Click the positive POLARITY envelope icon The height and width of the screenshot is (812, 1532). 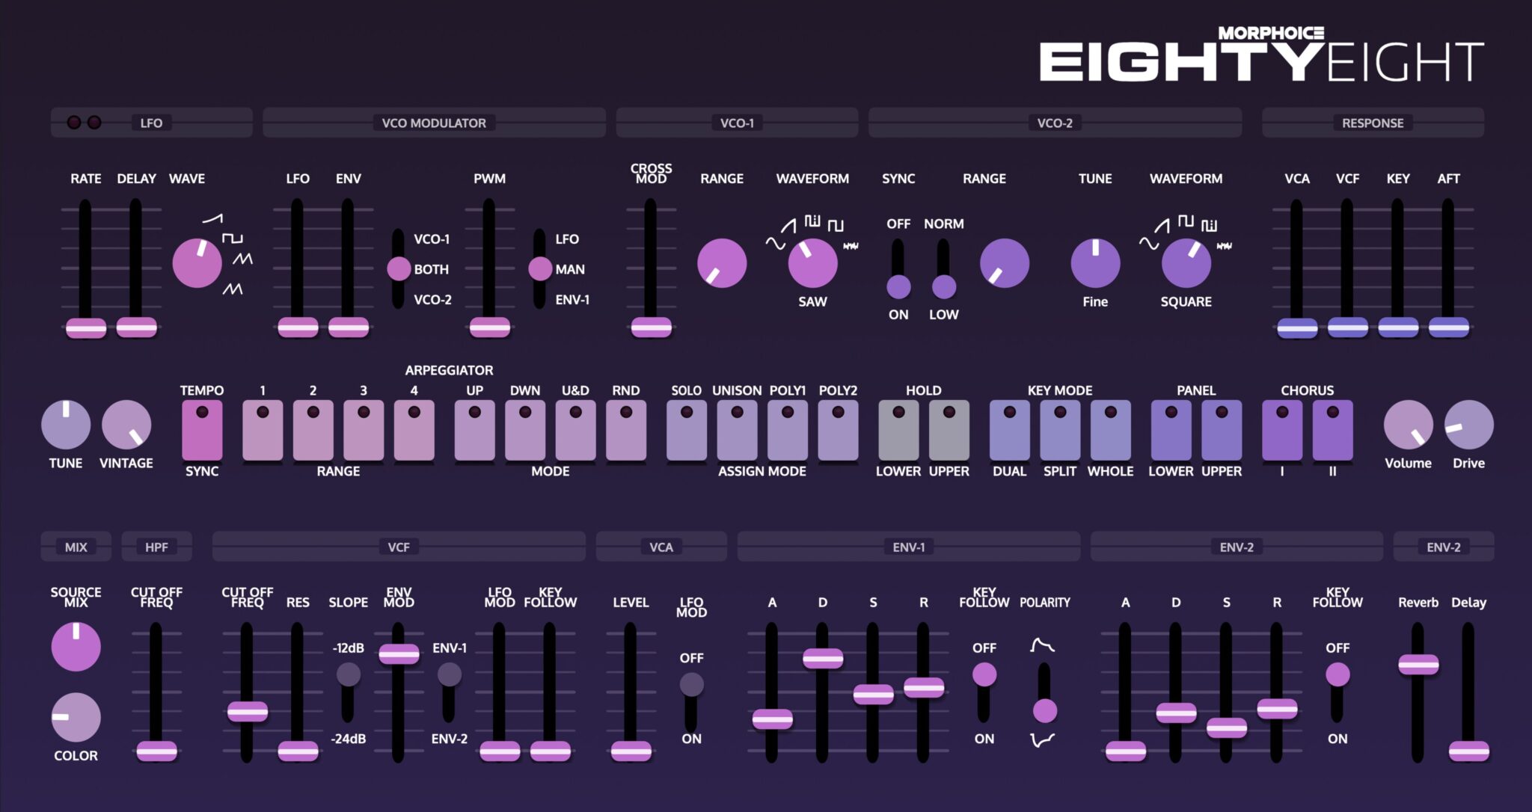[x=1043, y=645]
